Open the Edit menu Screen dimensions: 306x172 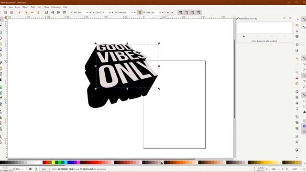pos(4,7)
